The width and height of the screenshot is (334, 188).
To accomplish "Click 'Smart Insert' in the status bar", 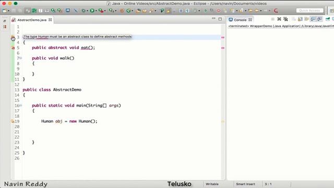I will [245, 184].
